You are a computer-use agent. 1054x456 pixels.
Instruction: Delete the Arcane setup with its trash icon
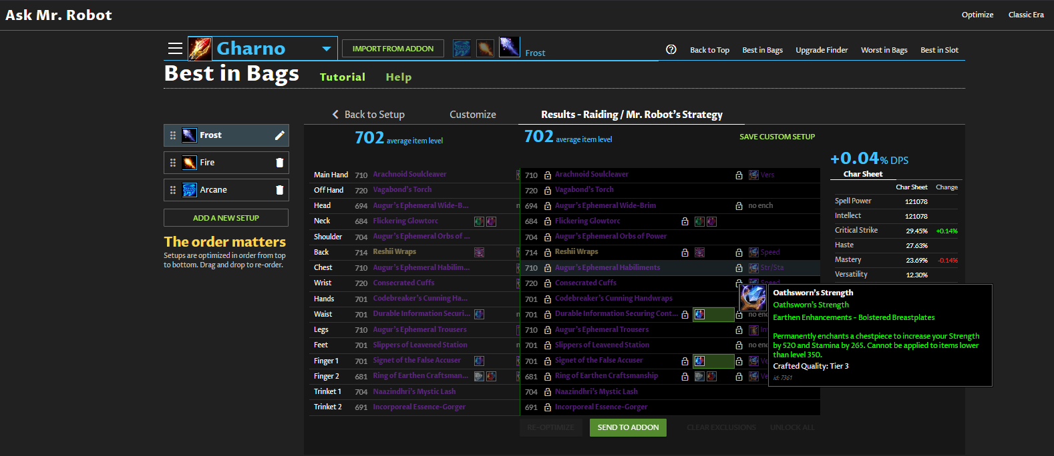(x=280, y=190)
